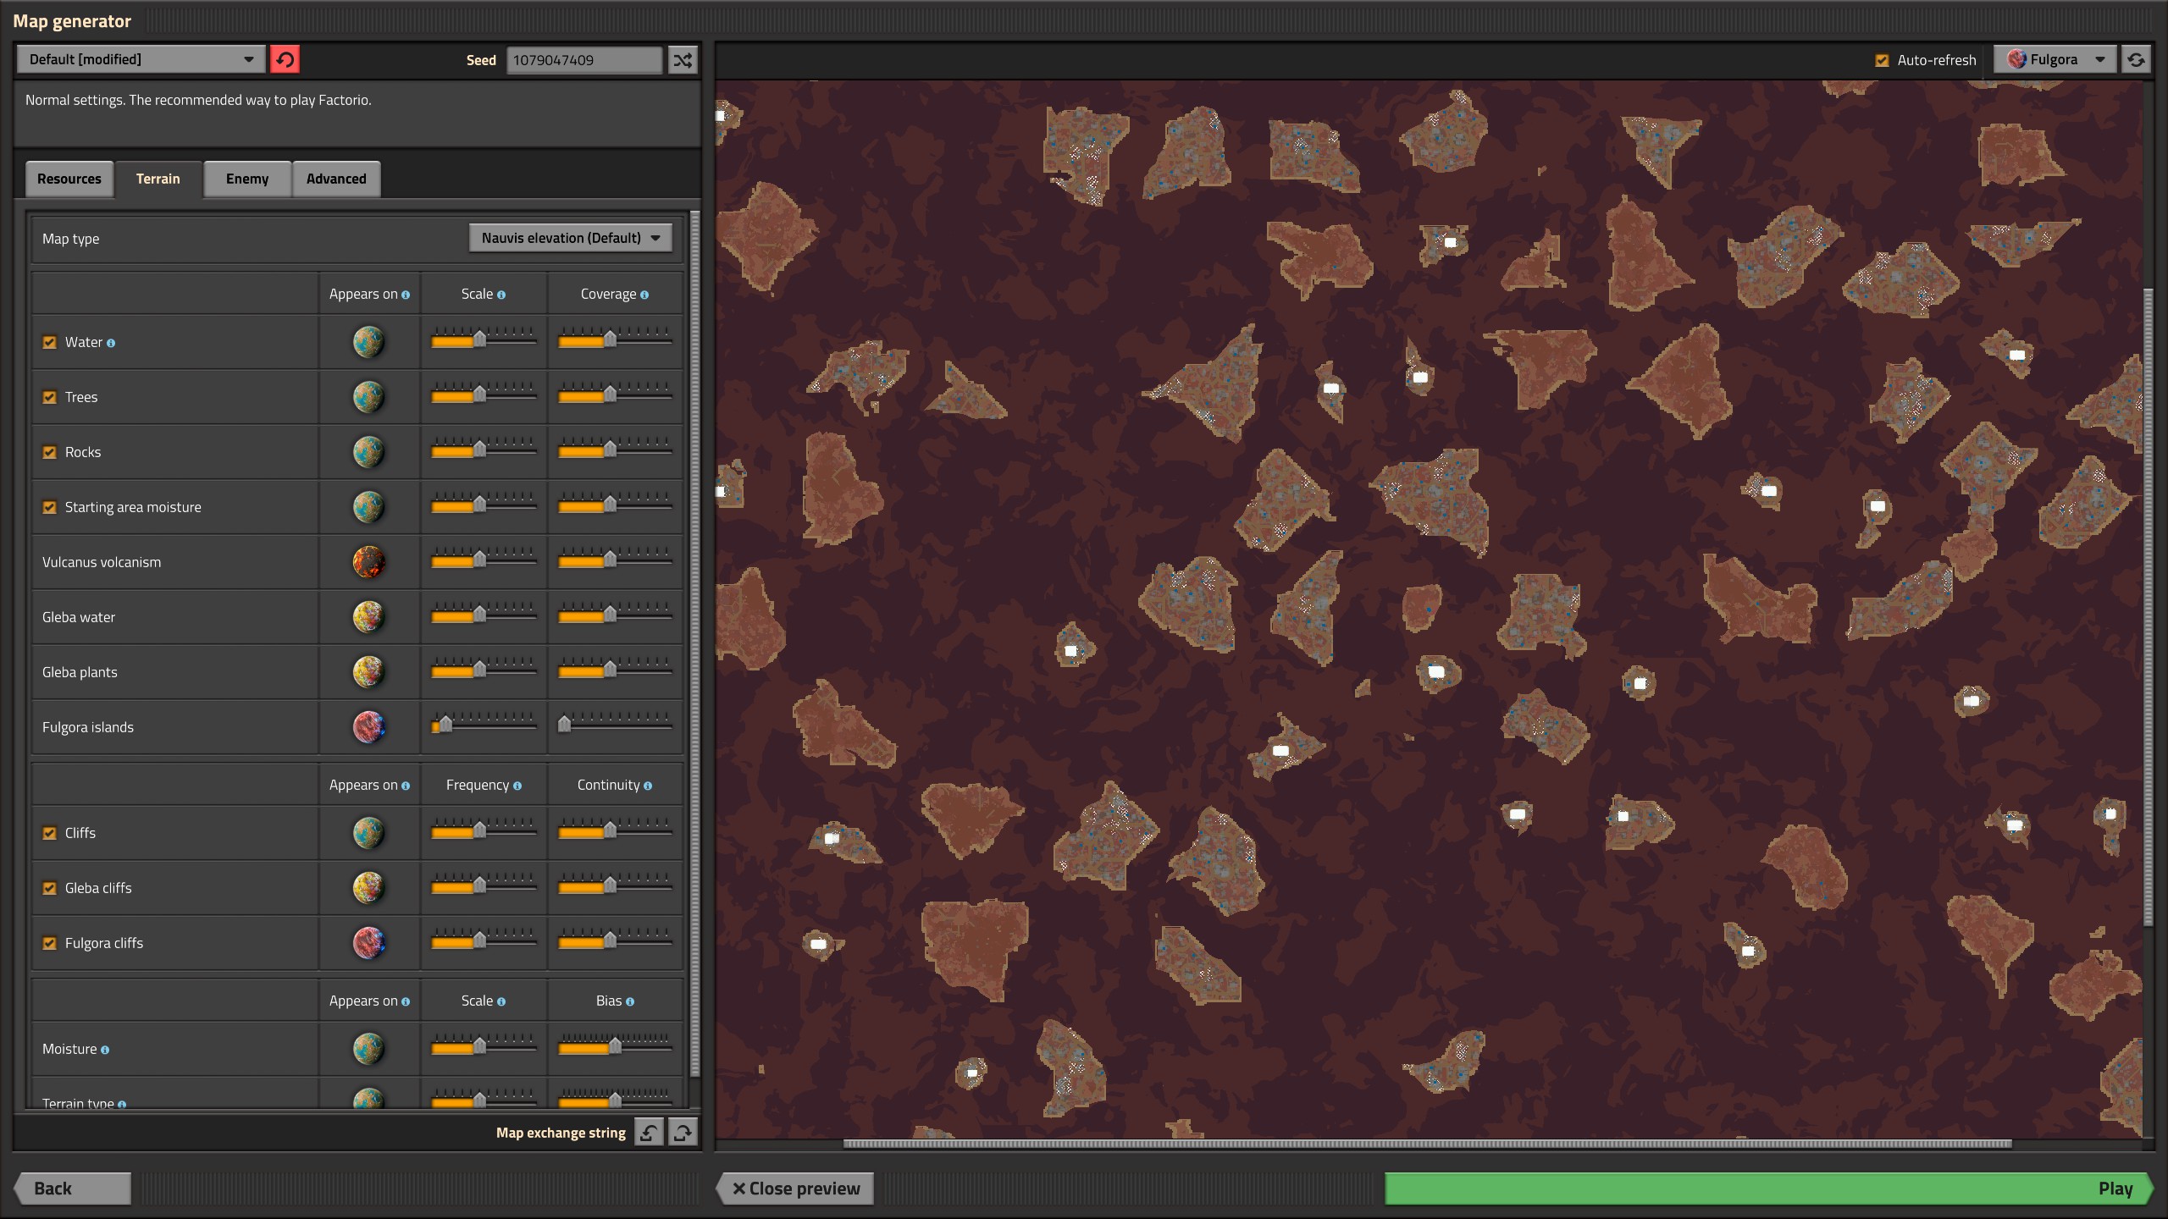Click the green Play button

click(1768, 1188)
